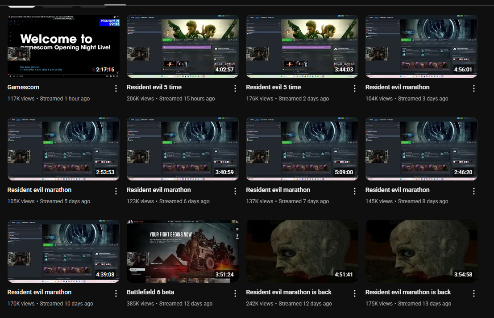Open marathon is back title with 242K views
Image resolution: width=494 pixels, height=318 pixels.
pos(289,292)
